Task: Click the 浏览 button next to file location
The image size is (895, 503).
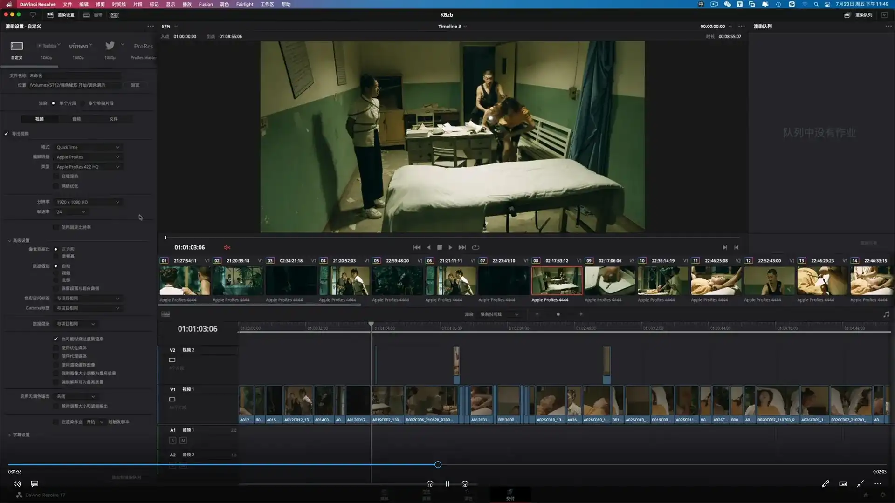Action: (136, 85)
